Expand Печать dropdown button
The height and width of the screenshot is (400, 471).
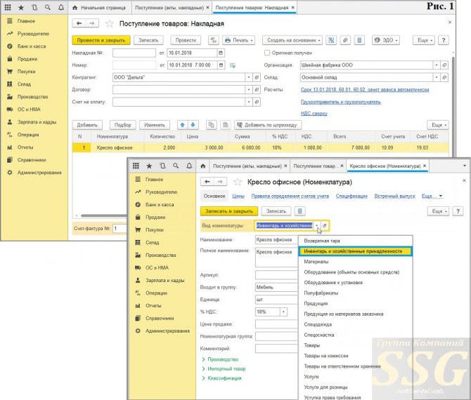click(239, 40)
